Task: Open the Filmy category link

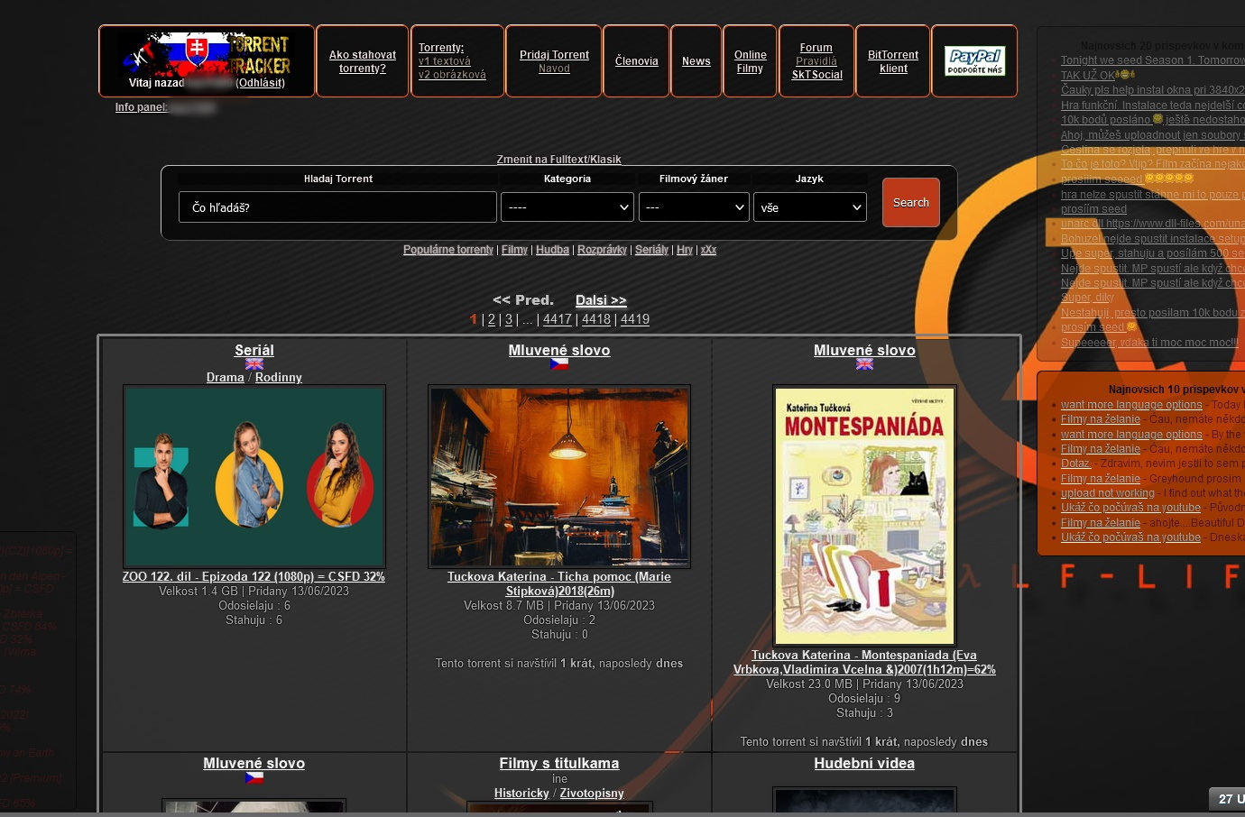Action: point(514,250)
